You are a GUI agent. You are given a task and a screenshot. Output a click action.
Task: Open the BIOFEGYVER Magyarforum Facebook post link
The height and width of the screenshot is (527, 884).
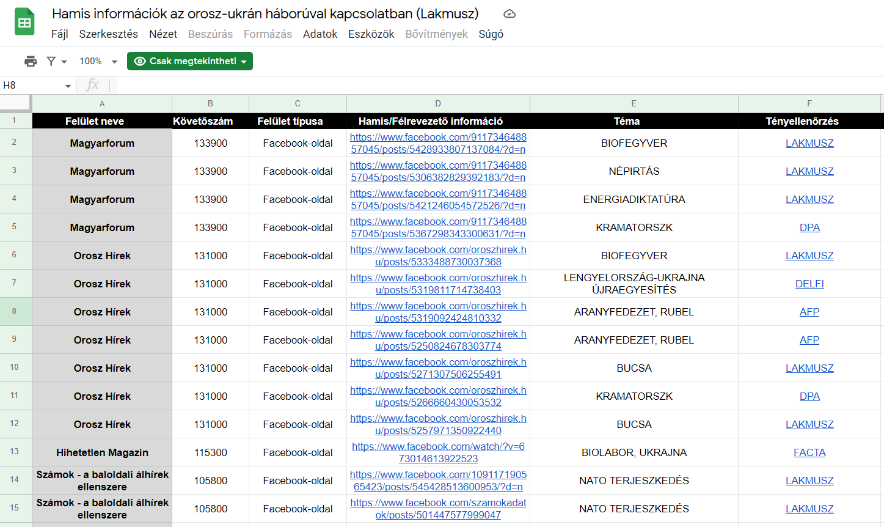438,143
